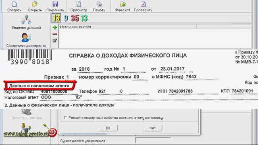
Task: Click the Источники выплат column header
Action: coord(127,27)
